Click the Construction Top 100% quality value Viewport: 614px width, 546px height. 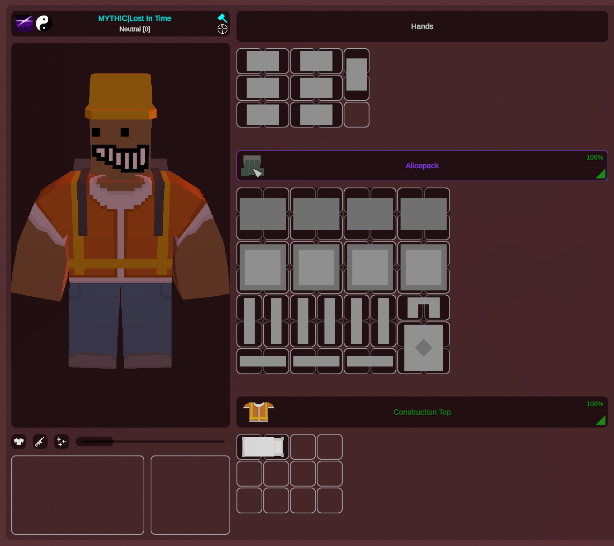[x=594, y=404]
